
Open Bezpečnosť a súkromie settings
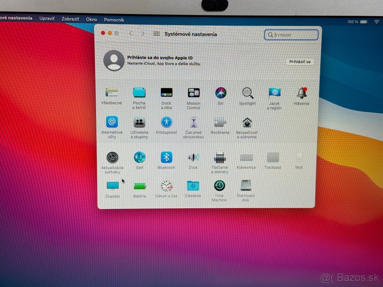click(247, 122)
